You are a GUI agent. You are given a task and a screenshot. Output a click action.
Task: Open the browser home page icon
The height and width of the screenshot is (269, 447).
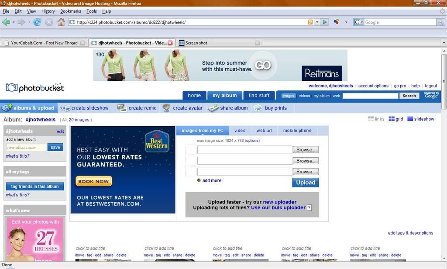[61, 22]
